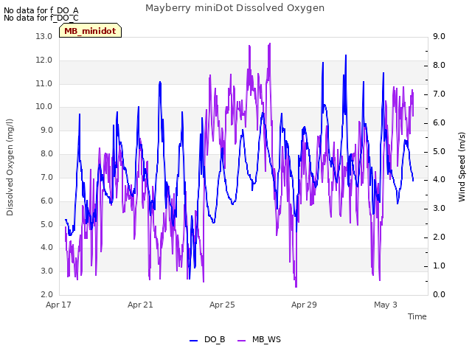
Task: Click the DO_B legend entry
Action: 207,340
